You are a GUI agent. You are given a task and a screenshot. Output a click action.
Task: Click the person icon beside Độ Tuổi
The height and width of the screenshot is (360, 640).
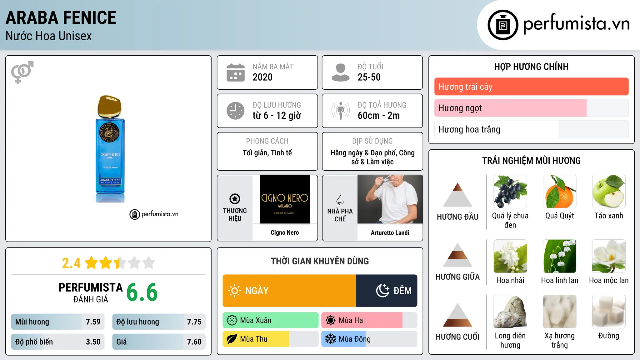coord(340,72)
